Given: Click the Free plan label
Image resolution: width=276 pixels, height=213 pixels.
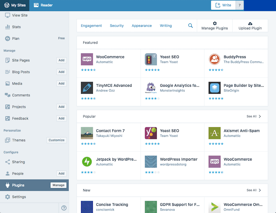Looking at the screenshot, I should [x=61, y=38].
